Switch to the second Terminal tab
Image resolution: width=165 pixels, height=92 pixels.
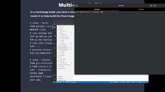click(x=141, y=9)
